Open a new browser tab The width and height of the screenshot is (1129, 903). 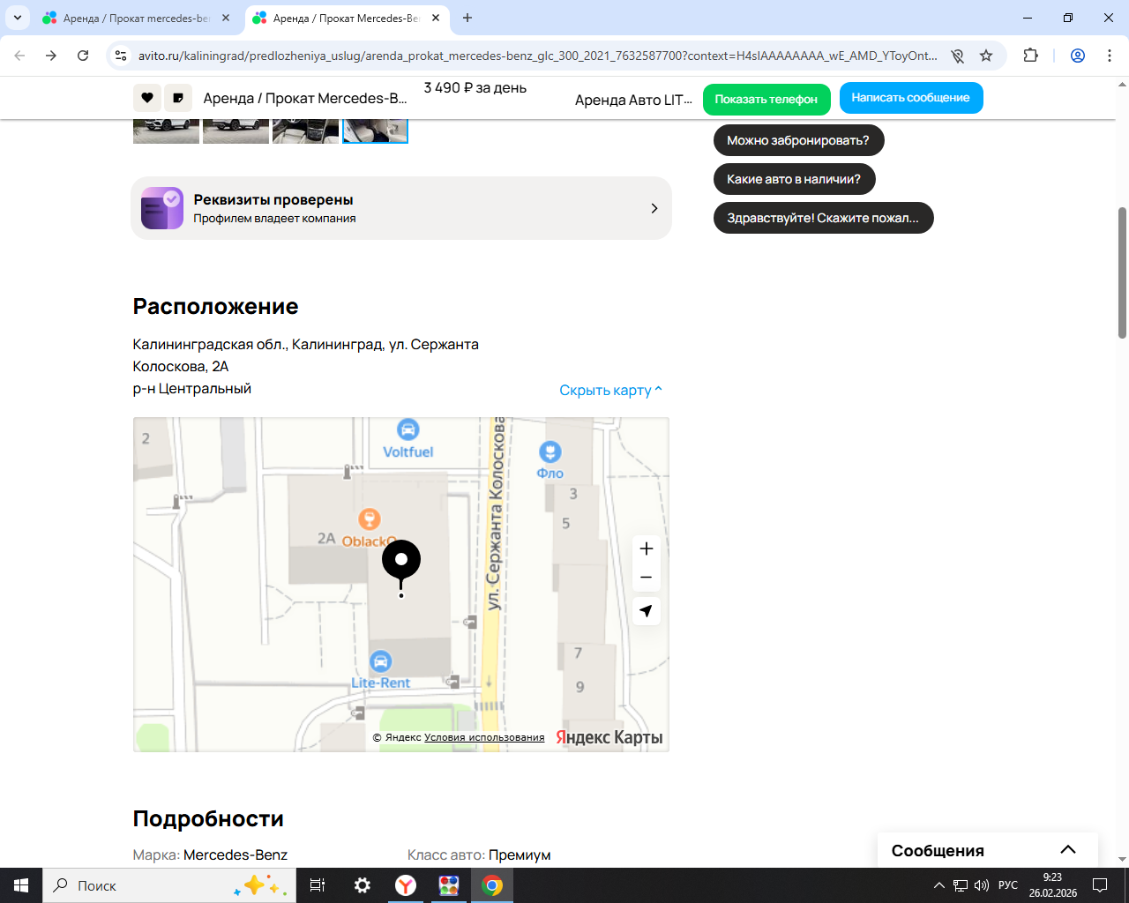[467, 18]
